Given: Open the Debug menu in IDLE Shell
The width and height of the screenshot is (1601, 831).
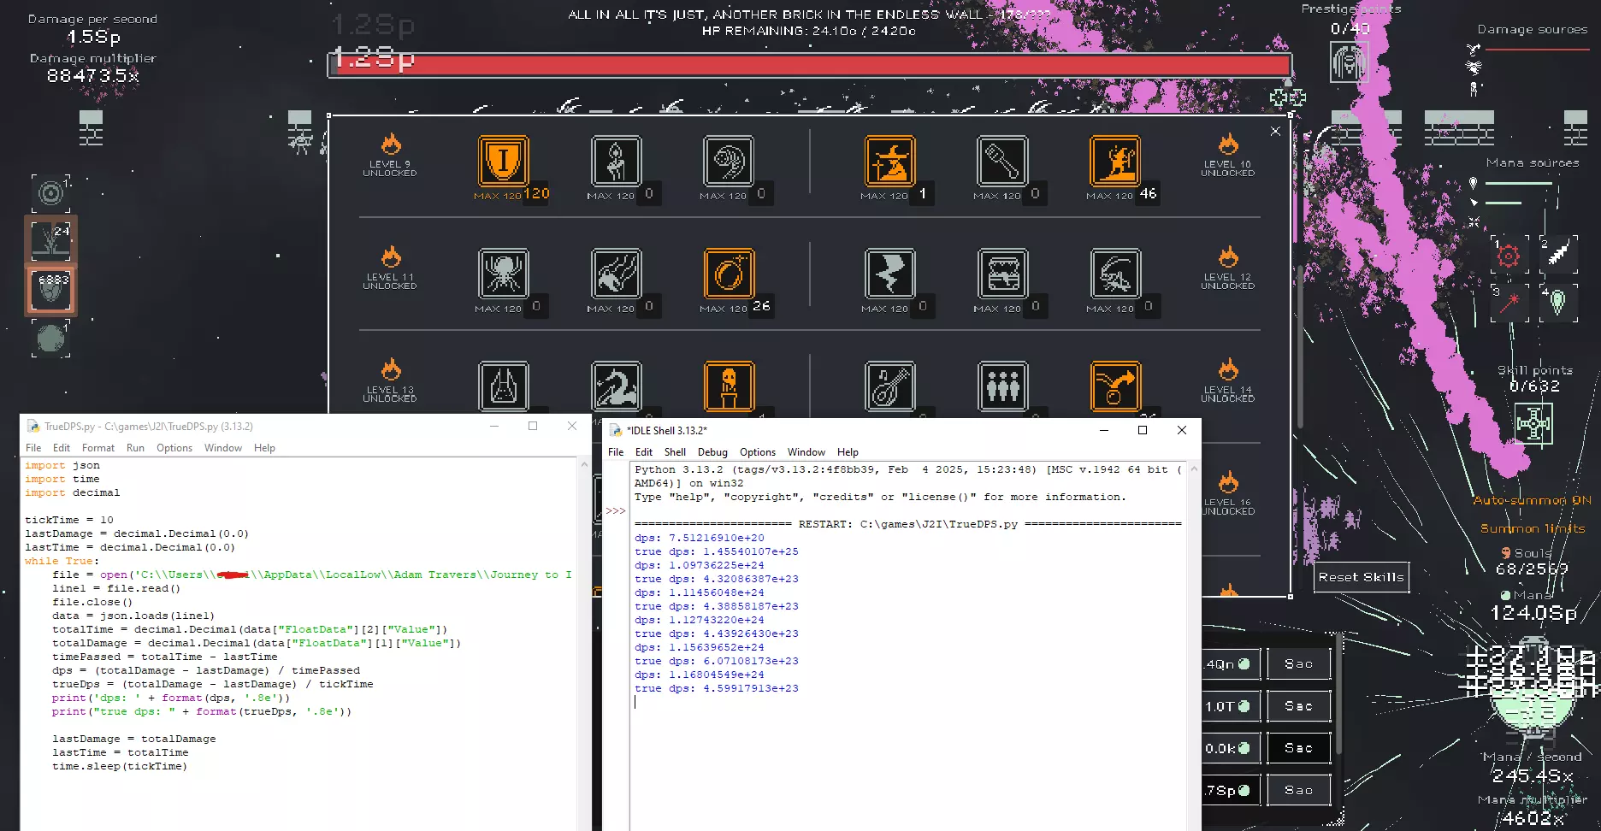Looking at the screenshot, I should click(712, 452).
